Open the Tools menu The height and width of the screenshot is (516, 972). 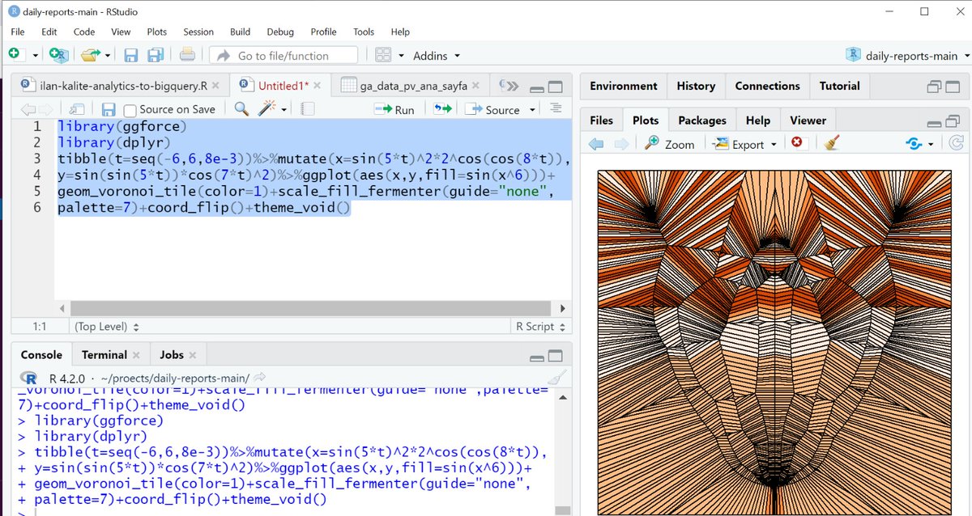(x=364, y=32)
